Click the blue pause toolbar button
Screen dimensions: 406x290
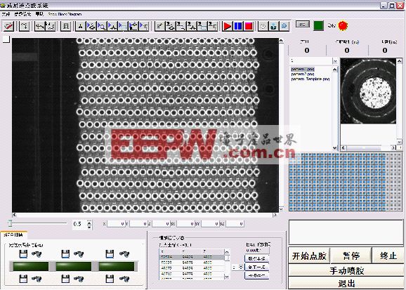click(x=237, y=26)
